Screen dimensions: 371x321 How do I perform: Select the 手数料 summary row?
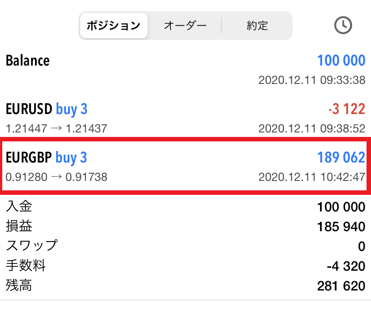185,266
